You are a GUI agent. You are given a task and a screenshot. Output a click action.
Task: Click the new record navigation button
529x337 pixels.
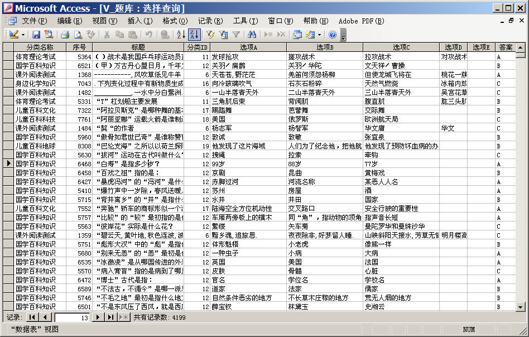tap(124, 317)
